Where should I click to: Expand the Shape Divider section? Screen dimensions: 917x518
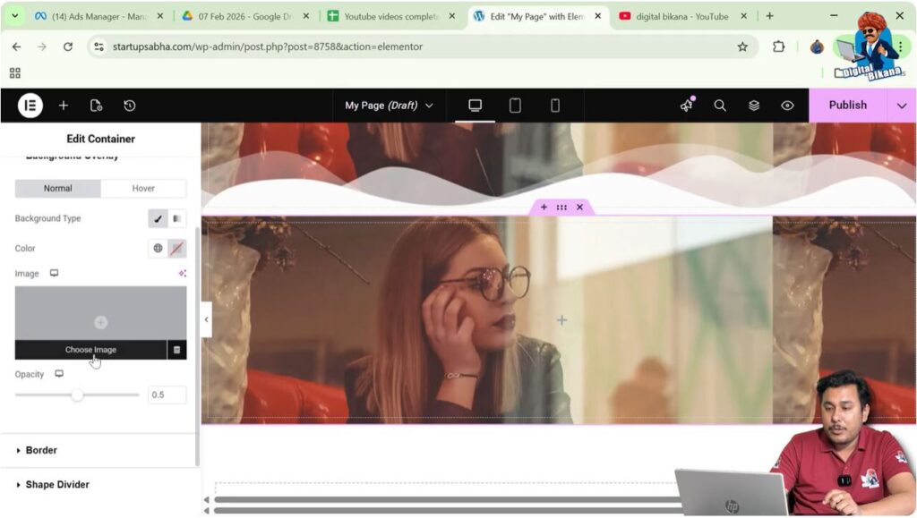click(58, 484)
